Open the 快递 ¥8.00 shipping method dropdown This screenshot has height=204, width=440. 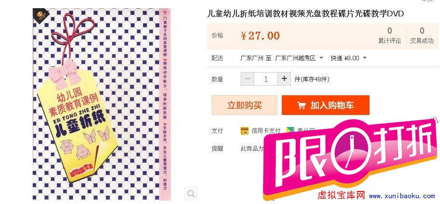point(348,58)
